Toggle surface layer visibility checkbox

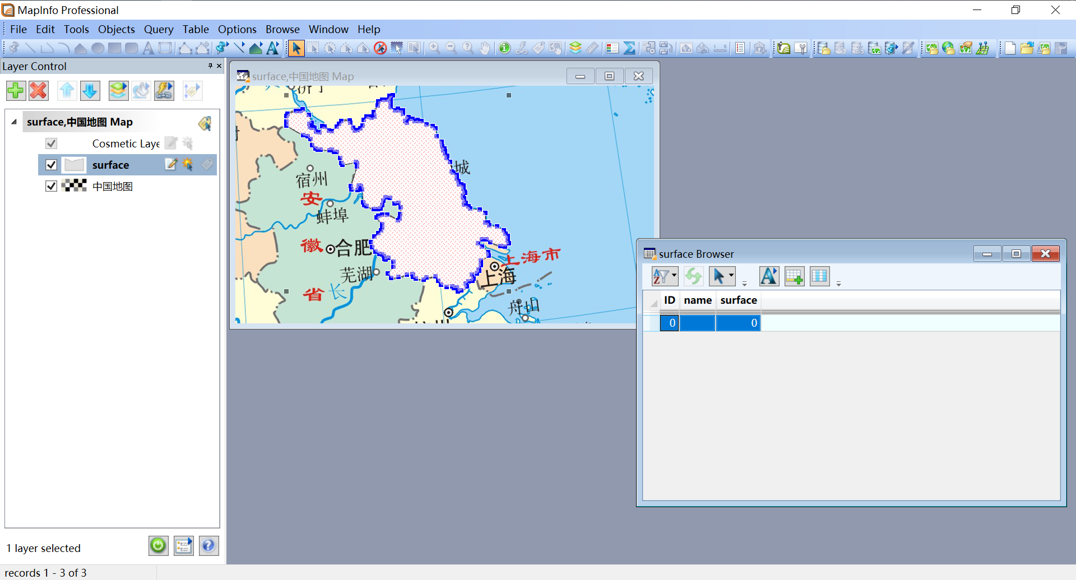click(x=51, y=165)
